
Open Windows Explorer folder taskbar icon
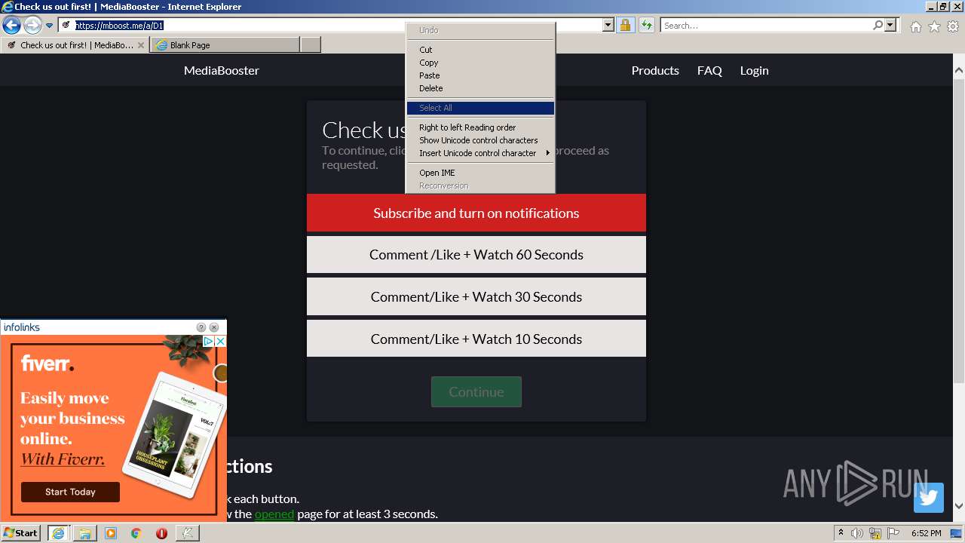pos(85,533)
